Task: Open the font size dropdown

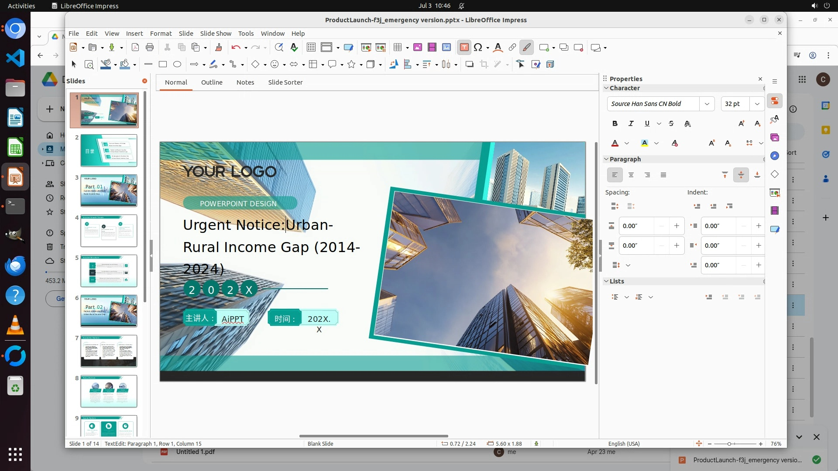Action: [x=757, y=104]
